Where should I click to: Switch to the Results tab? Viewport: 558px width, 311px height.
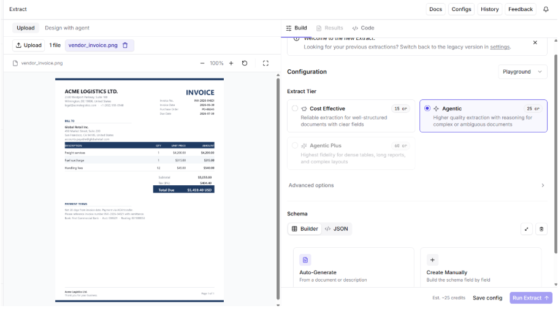(x=329, y=28)
